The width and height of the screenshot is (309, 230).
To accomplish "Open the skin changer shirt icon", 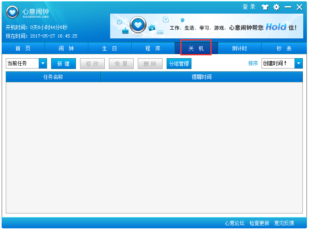I will pos(265,7).
